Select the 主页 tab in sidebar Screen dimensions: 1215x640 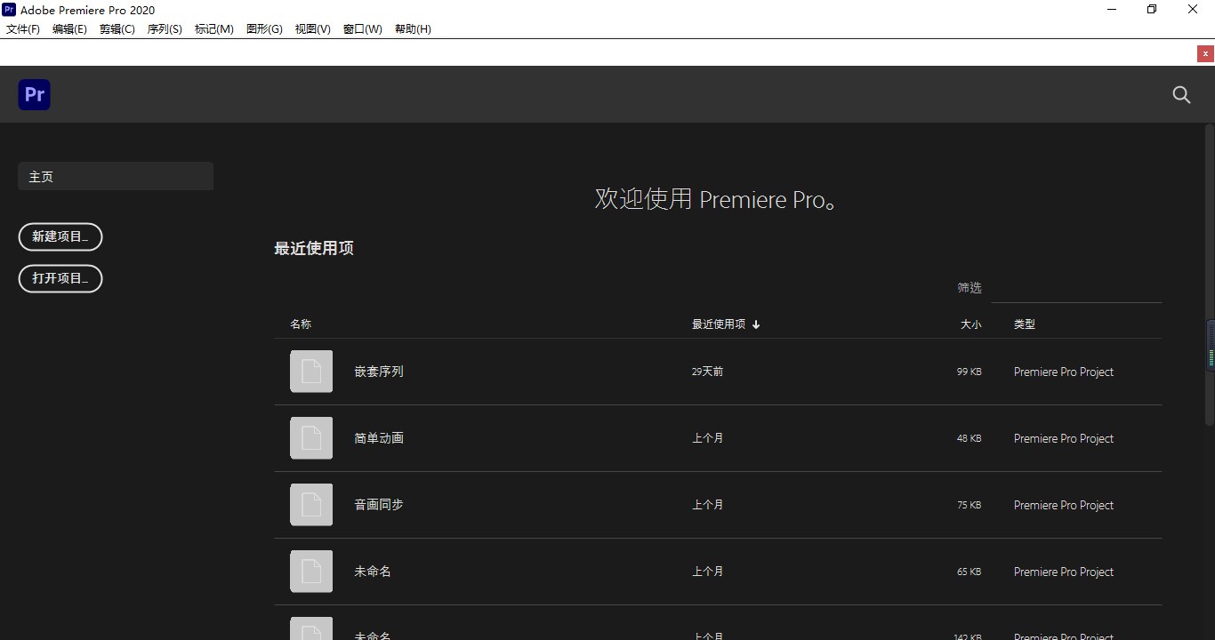tap(116, 176)
